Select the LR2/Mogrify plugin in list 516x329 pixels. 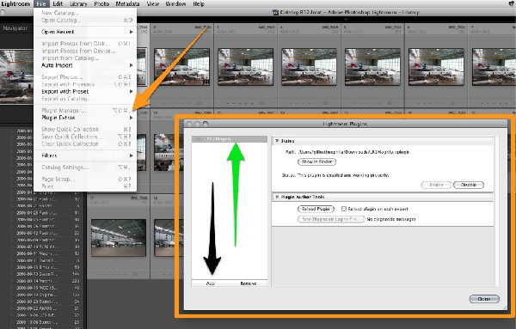tap(230, 139)
